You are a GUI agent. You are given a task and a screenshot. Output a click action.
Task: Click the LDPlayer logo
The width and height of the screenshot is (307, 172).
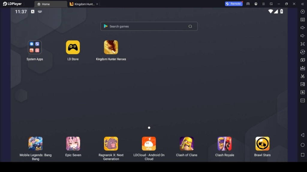(12, 4)
